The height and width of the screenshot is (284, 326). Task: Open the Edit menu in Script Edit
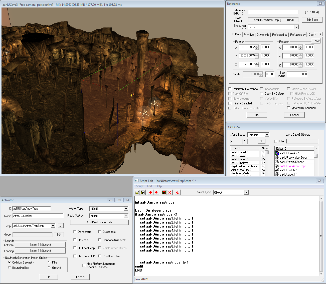(149, 186)
